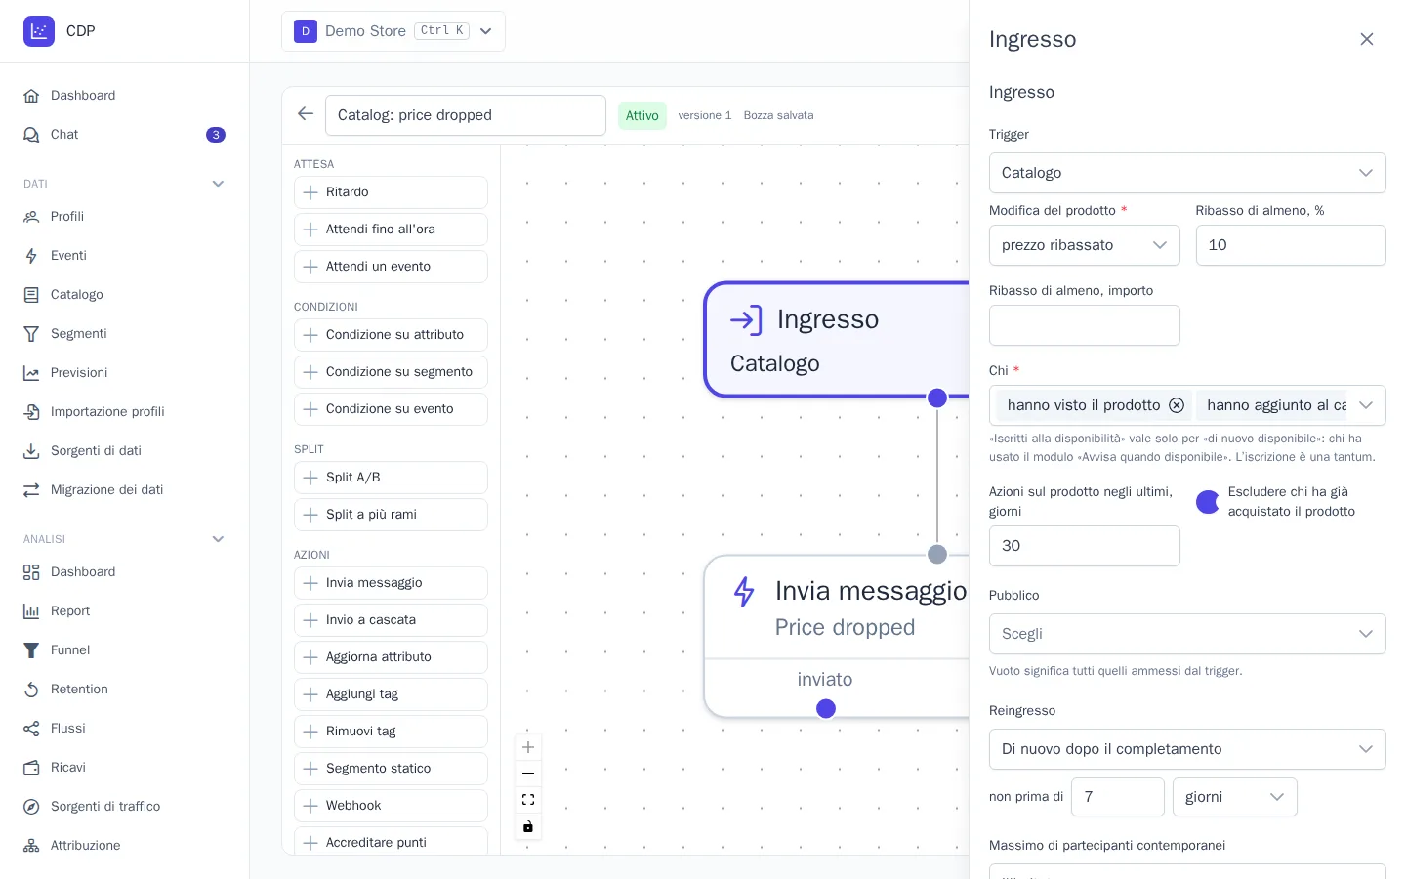Click the CDP logo icon
Image resolution: width=1406 pixels, height=879 pixels.
tap(39, 31)
